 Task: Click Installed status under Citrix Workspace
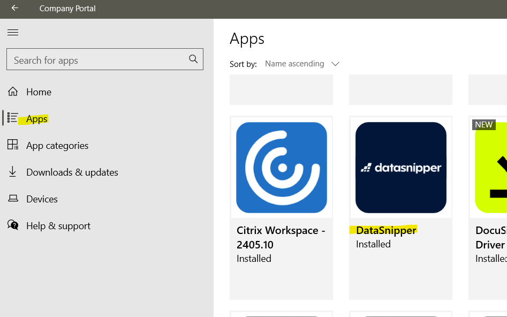pyautogui.click(x=254, y=259)
